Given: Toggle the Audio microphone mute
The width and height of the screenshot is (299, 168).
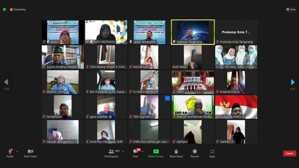Looking at the screenshot, I should 10,152.
